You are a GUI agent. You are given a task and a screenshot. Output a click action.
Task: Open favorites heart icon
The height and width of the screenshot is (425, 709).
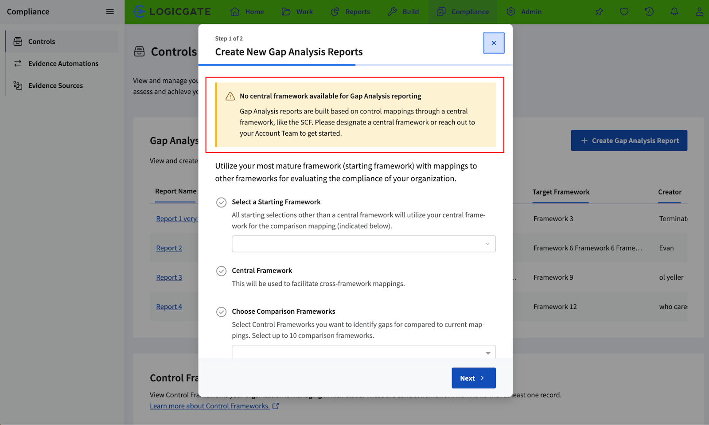[x=624, y=12]
